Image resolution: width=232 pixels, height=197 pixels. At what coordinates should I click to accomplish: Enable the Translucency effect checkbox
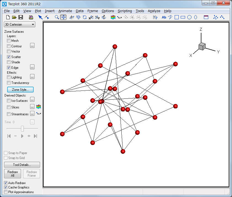9,83
